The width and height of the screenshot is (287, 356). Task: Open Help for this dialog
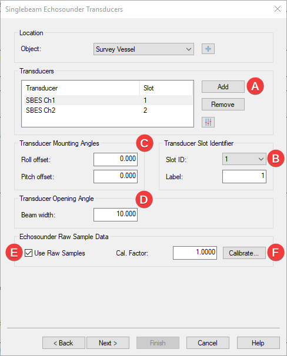258,343
